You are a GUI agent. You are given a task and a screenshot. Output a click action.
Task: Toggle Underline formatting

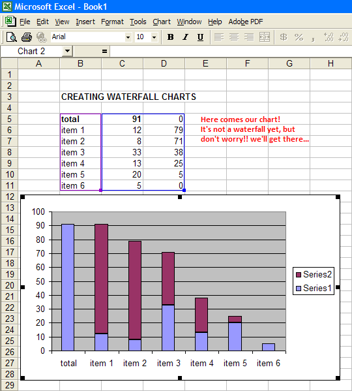pos(200,37)
